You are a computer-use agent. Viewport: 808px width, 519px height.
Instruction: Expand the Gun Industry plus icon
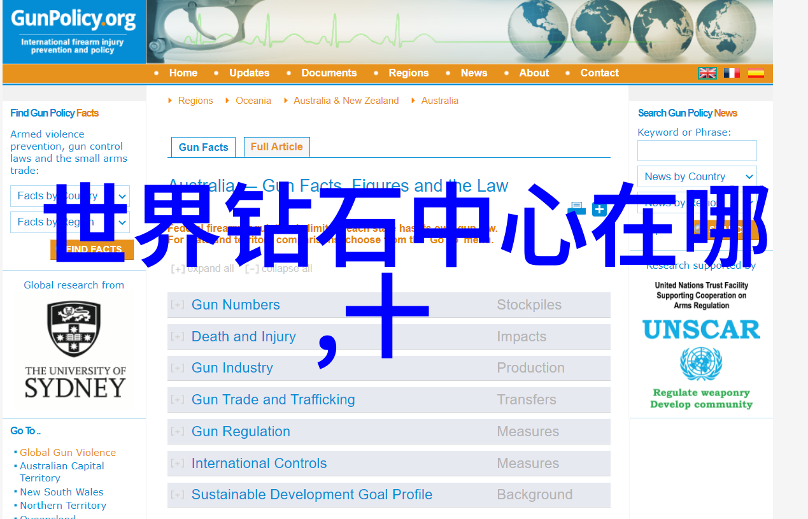(178, 368)
